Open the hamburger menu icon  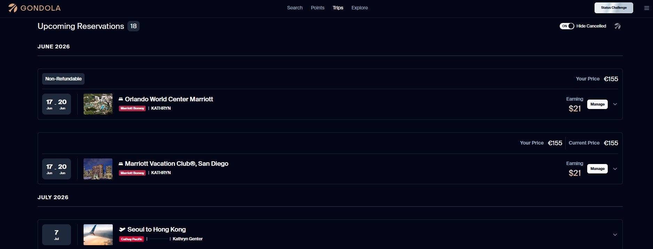[x=646, y=8]
